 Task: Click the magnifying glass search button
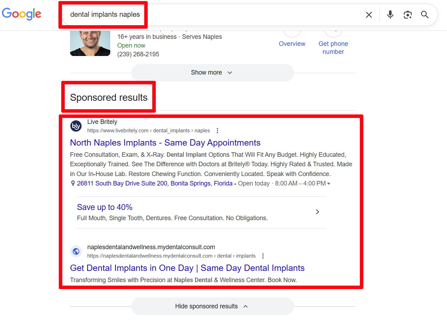pos(425,15)
